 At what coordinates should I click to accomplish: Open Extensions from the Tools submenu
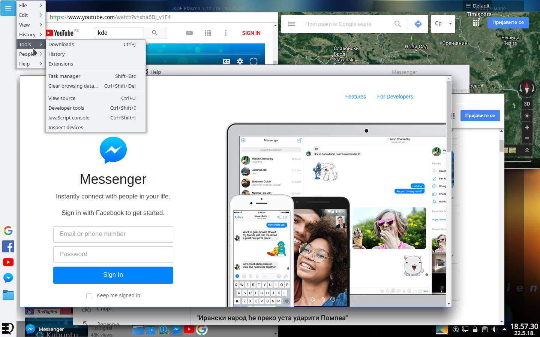[x=96, y=64]
